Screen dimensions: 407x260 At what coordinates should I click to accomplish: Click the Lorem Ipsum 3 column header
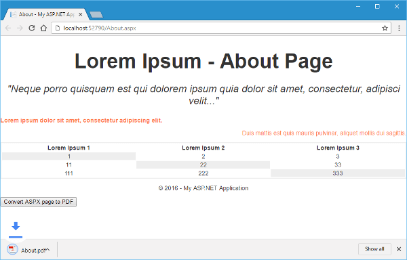click(x=338, y=148)
